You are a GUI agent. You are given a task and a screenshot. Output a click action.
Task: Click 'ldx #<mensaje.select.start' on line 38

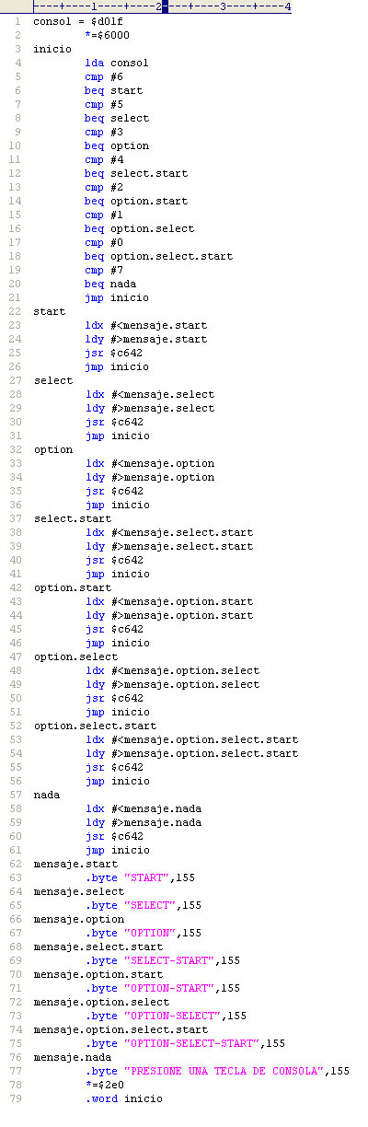[x=169, y=532]
